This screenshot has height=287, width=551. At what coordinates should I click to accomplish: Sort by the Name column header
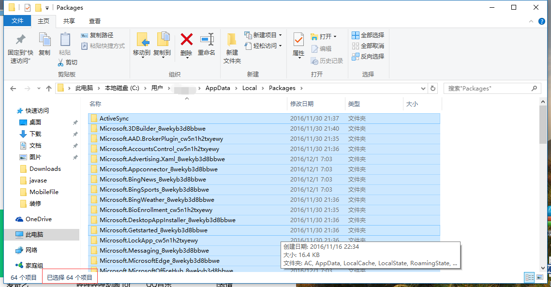pos(187,104)
